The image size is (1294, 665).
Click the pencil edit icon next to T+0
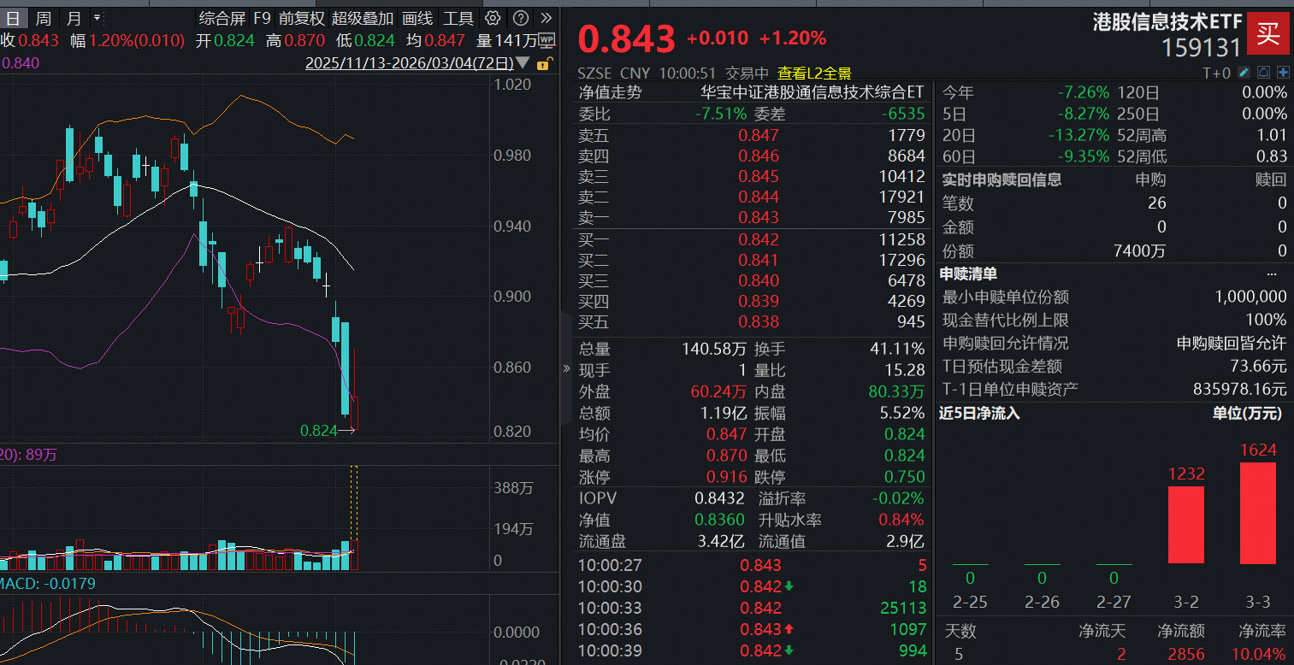click(1244, 74)
